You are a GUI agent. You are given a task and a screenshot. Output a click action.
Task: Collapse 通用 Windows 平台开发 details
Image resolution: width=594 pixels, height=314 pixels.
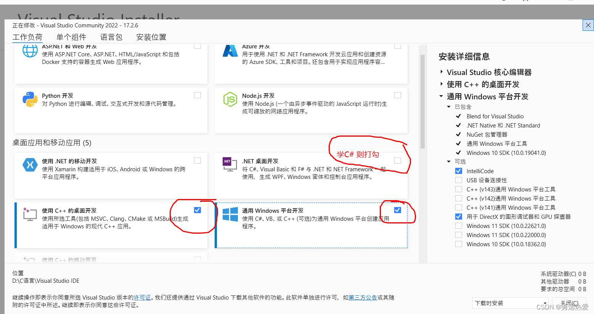click(x=441, y=96)
